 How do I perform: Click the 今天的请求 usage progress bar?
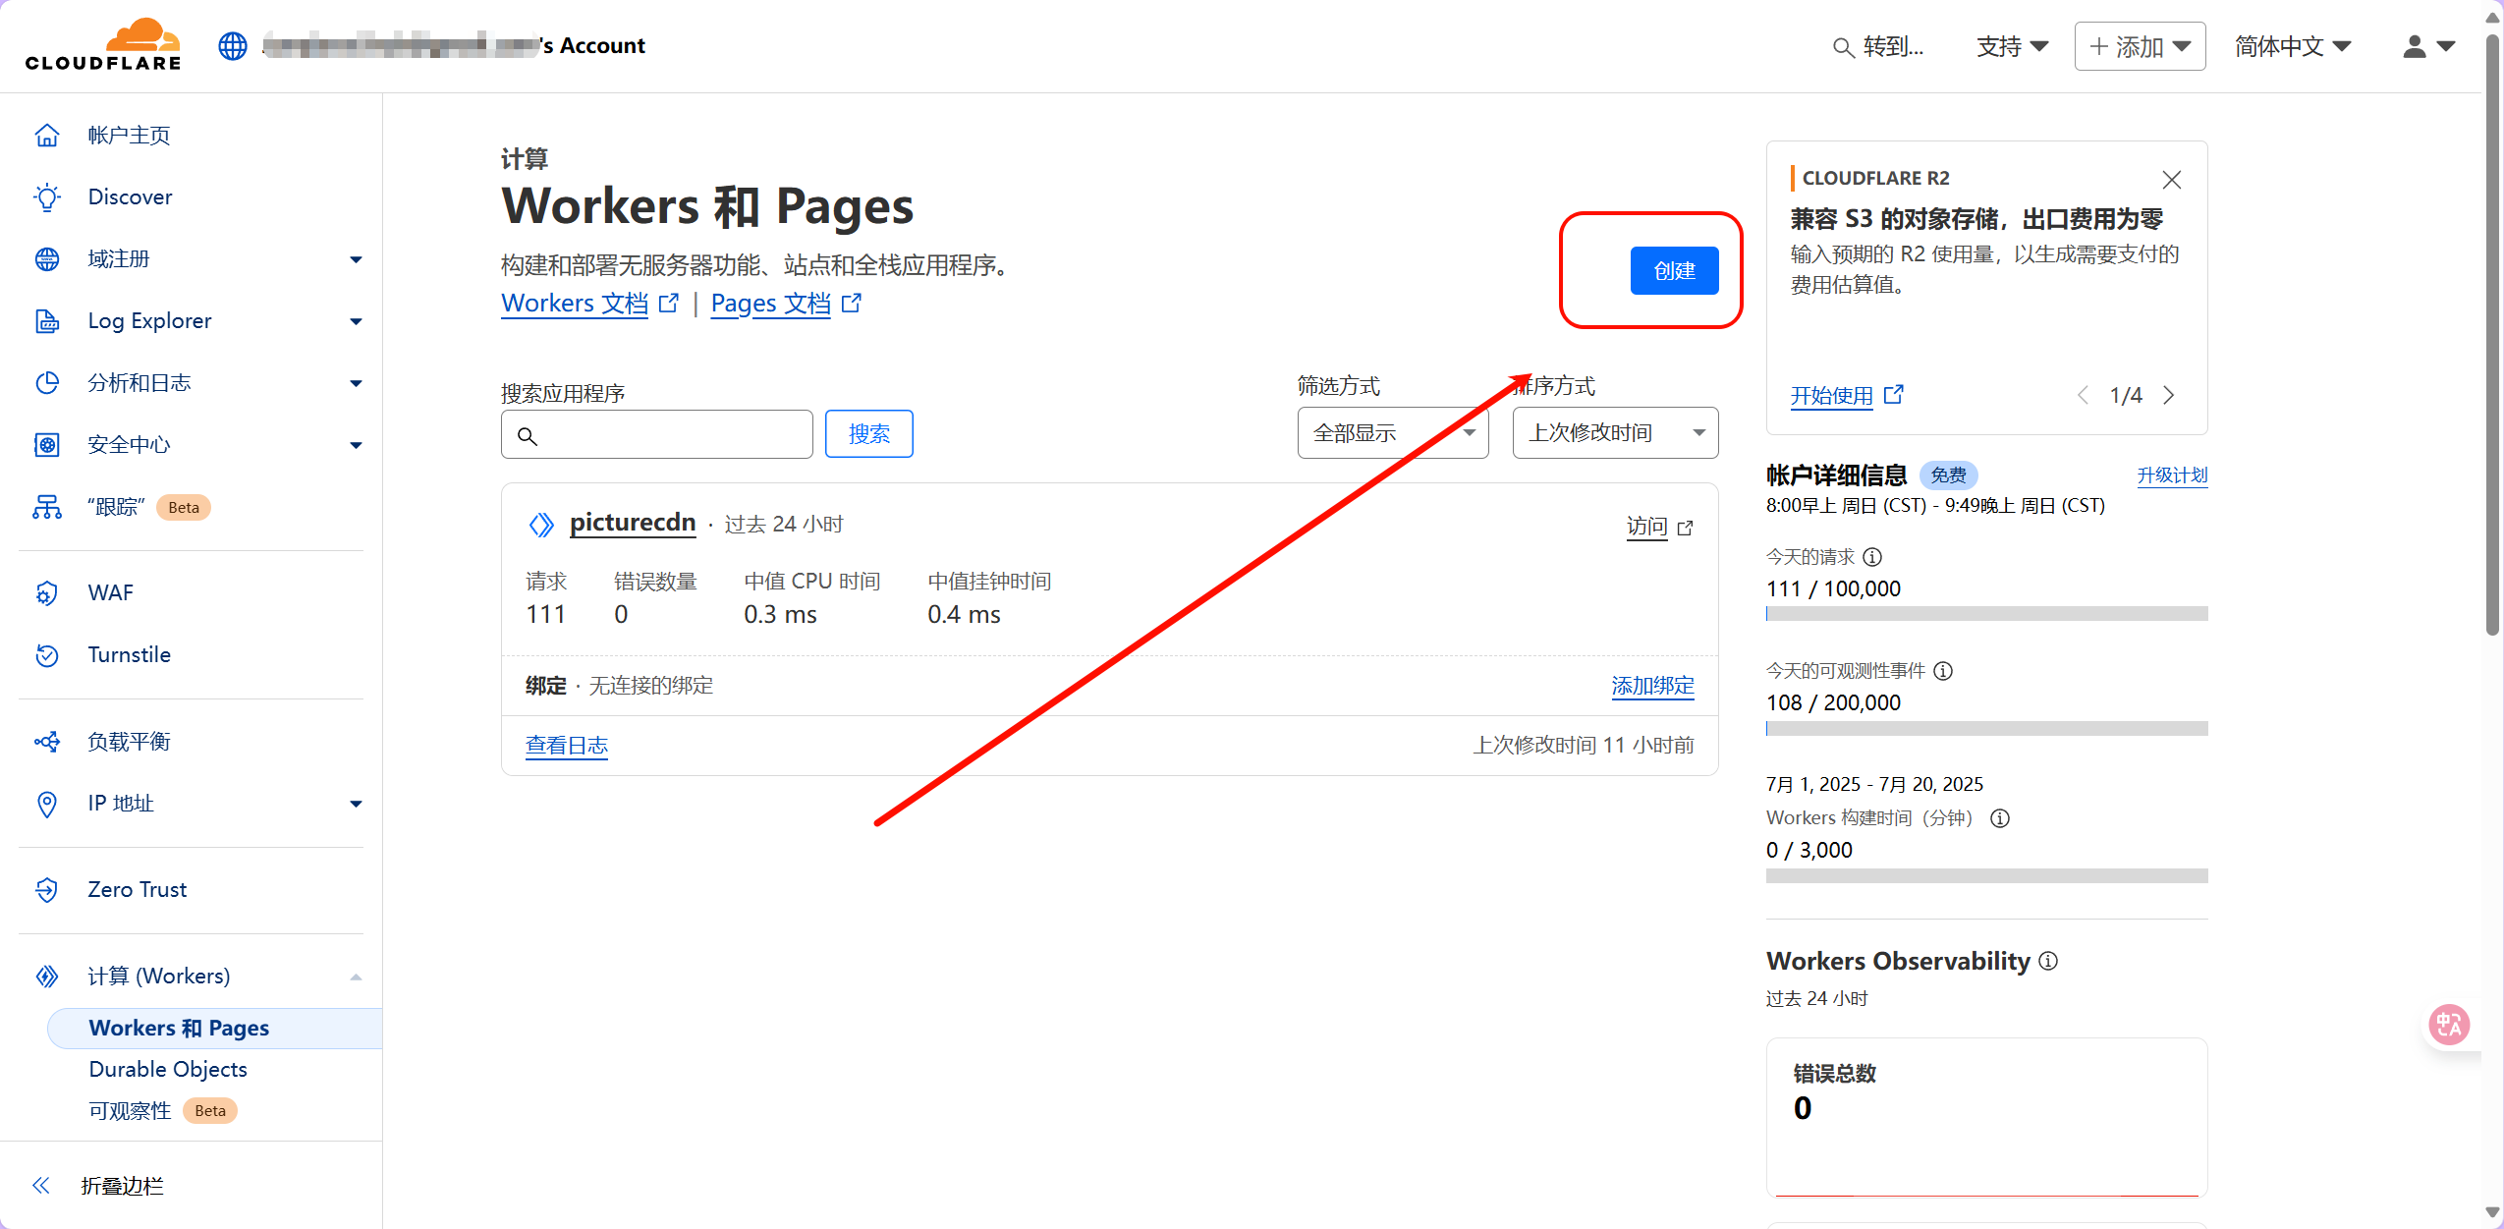1986,614
